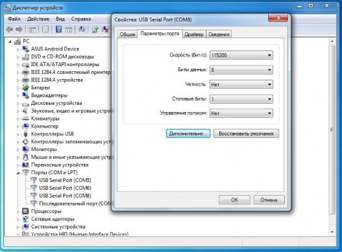Screen dimensions: 342x252
Task: Expand the Контроллеры запоминающих устройств node
Action: tap(18, 142)
